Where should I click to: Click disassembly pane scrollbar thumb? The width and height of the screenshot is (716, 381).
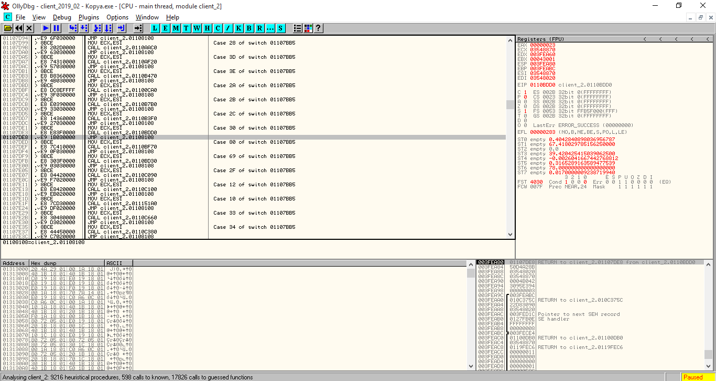(511, 104)
